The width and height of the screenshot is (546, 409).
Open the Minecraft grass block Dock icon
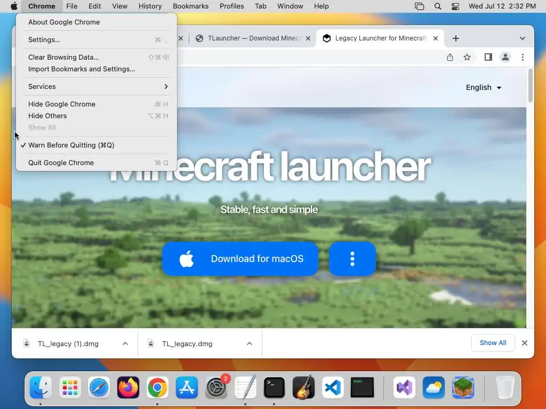[463, 387]
